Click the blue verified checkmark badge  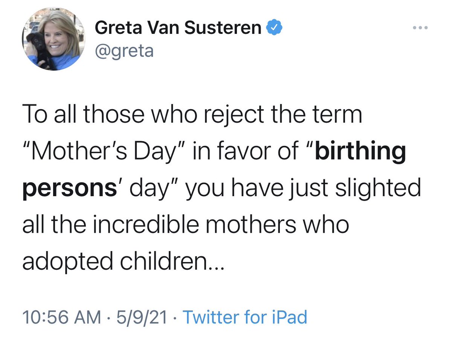(274, 29)
